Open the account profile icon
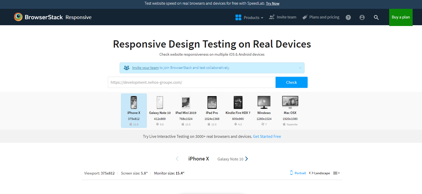 pyautogui.click(x=362, y=17)
